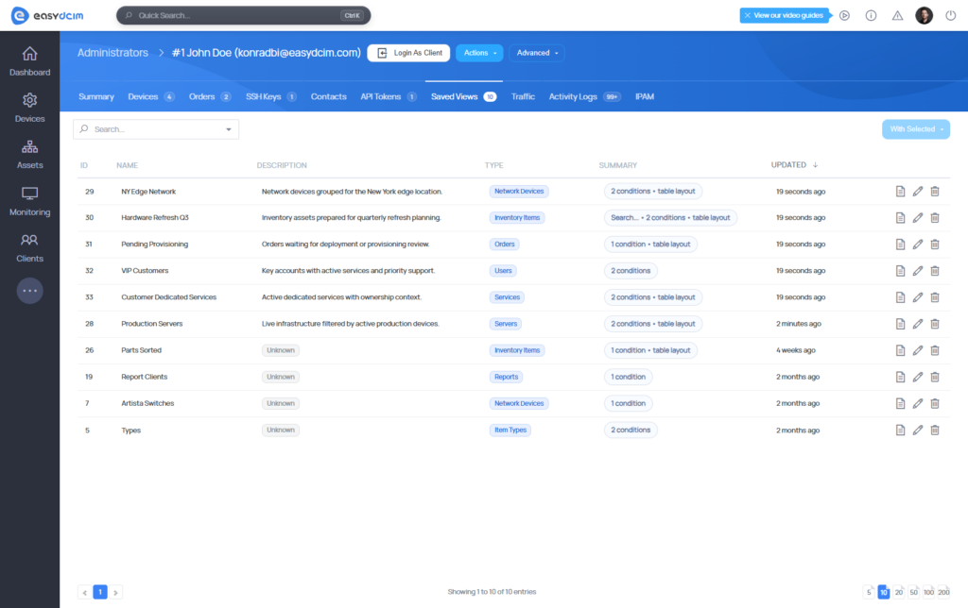Click Login As Client button
The height and width of the screenshot is (608, 968).
[408, 53]
